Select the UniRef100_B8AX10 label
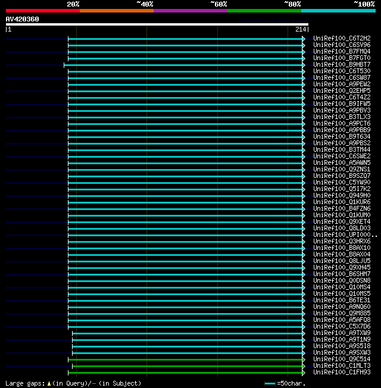This screenshot has width=381, height=388. 342,248
